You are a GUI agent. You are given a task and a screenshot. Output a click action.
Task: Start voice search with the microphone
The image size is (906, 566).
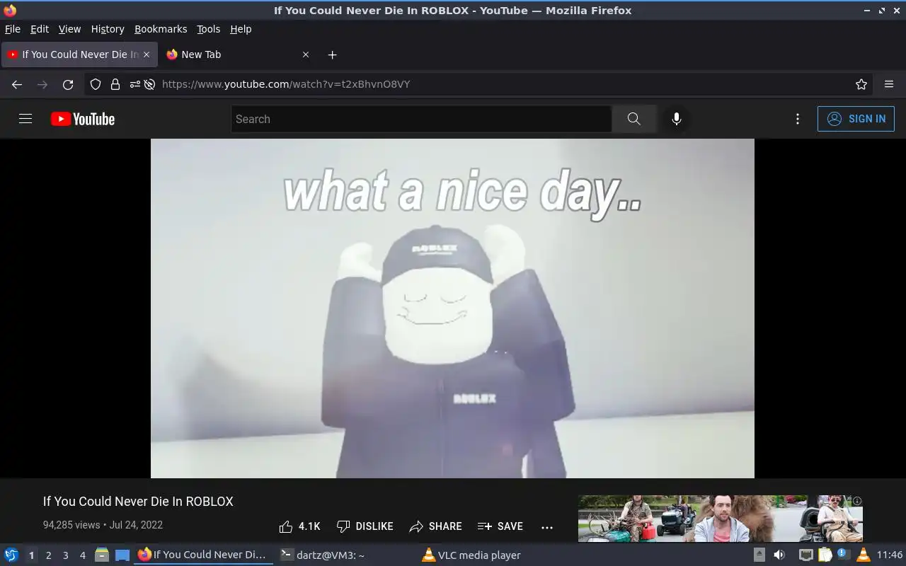point(677,119)
